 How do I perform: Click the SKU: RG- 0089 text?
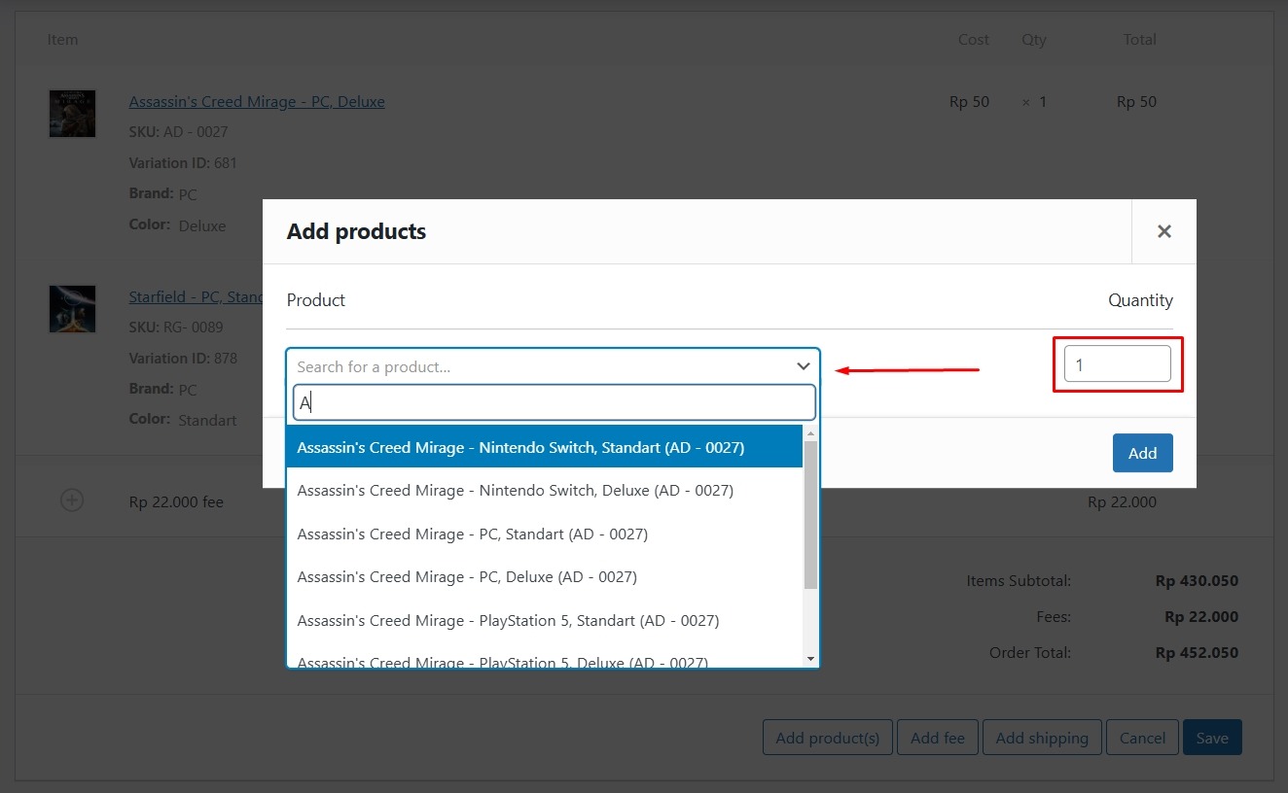point(176,328)
